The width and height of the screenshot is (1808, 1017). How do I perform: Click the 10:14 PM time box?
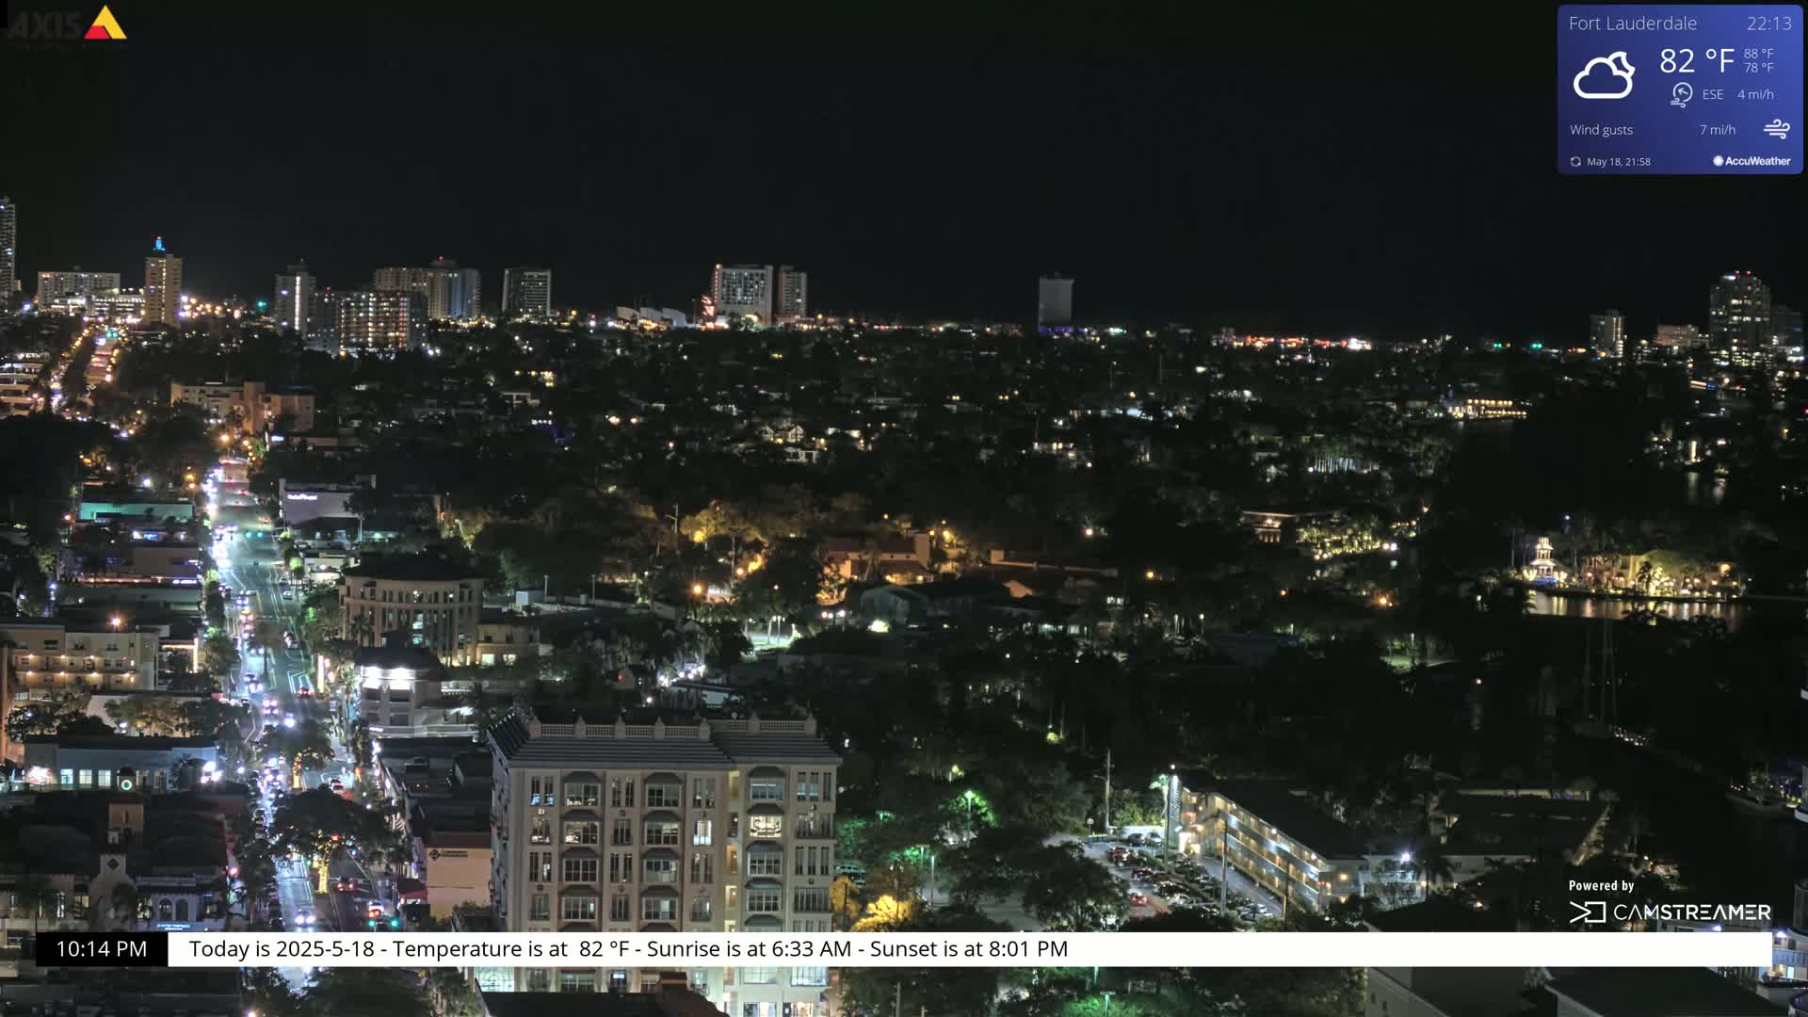(x=102, y=949)
